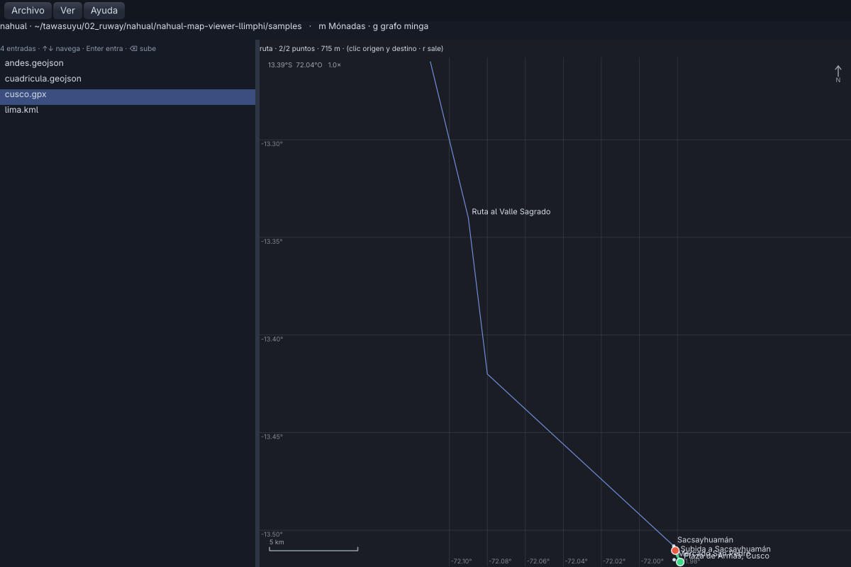Click the green route origin marker
Image resolution: width=851 pixels, height=567 pixels.
pos(680,562)
